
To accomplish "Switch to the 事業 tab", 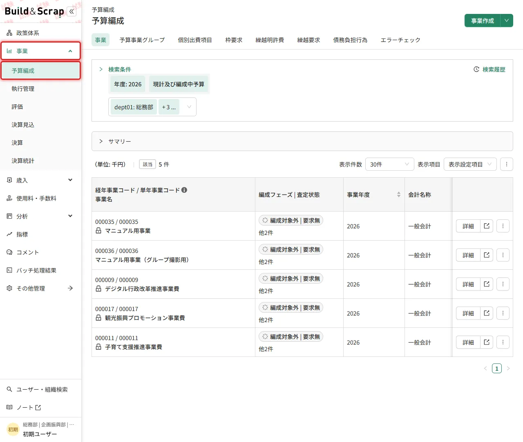I will 101,40.
